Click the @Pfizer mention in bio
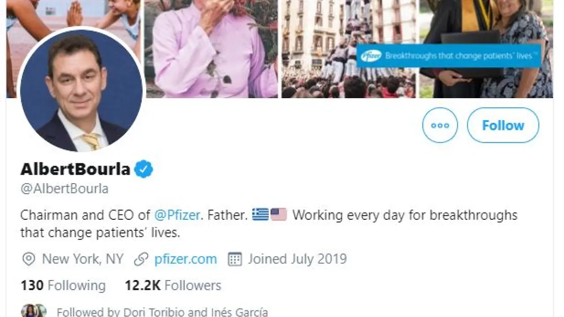The width and height of the screenshot is (564, 317). (177, 215)
